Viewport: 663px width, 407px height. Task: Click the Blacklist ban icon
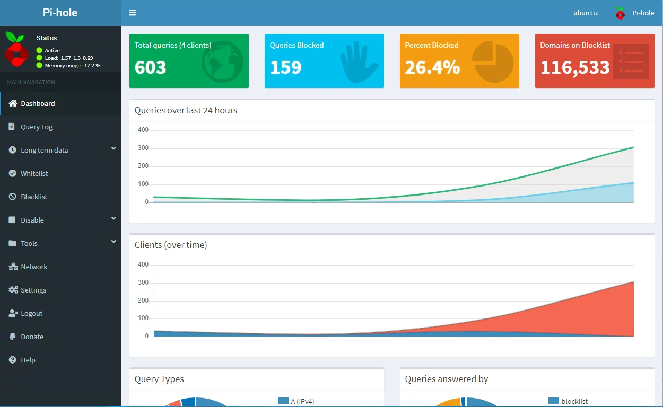tap(13, 197)
